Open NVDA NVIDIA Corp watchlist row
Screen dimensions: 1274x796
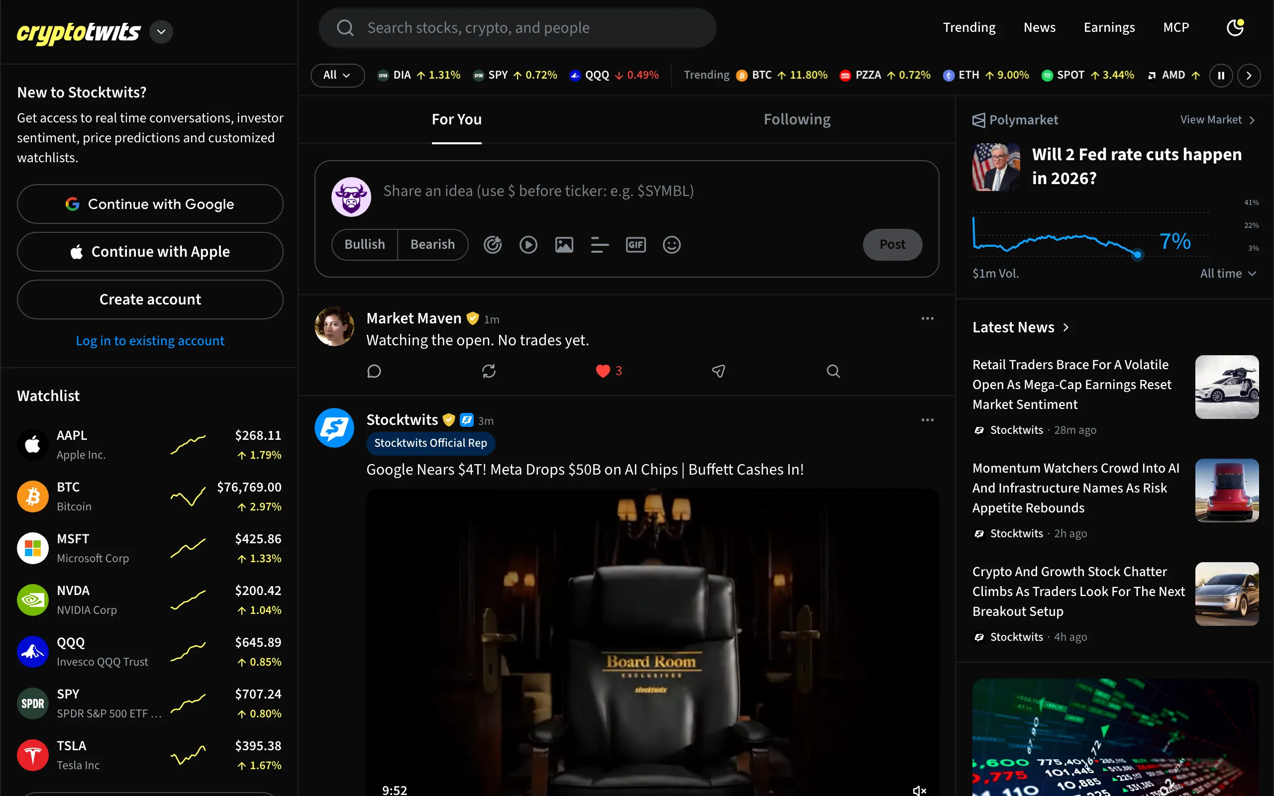(149, 599)
